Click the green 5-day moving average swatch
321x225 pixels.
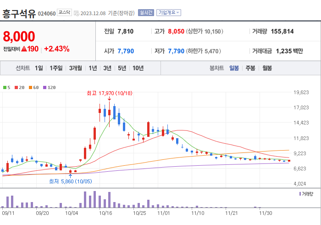point(5,88)
